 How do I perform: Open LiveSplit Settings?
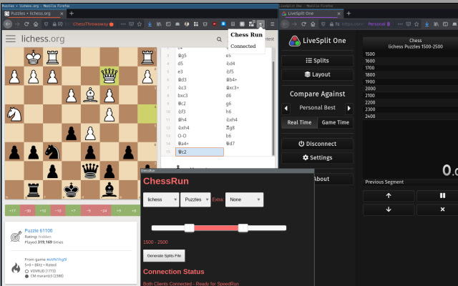(317, 158)
